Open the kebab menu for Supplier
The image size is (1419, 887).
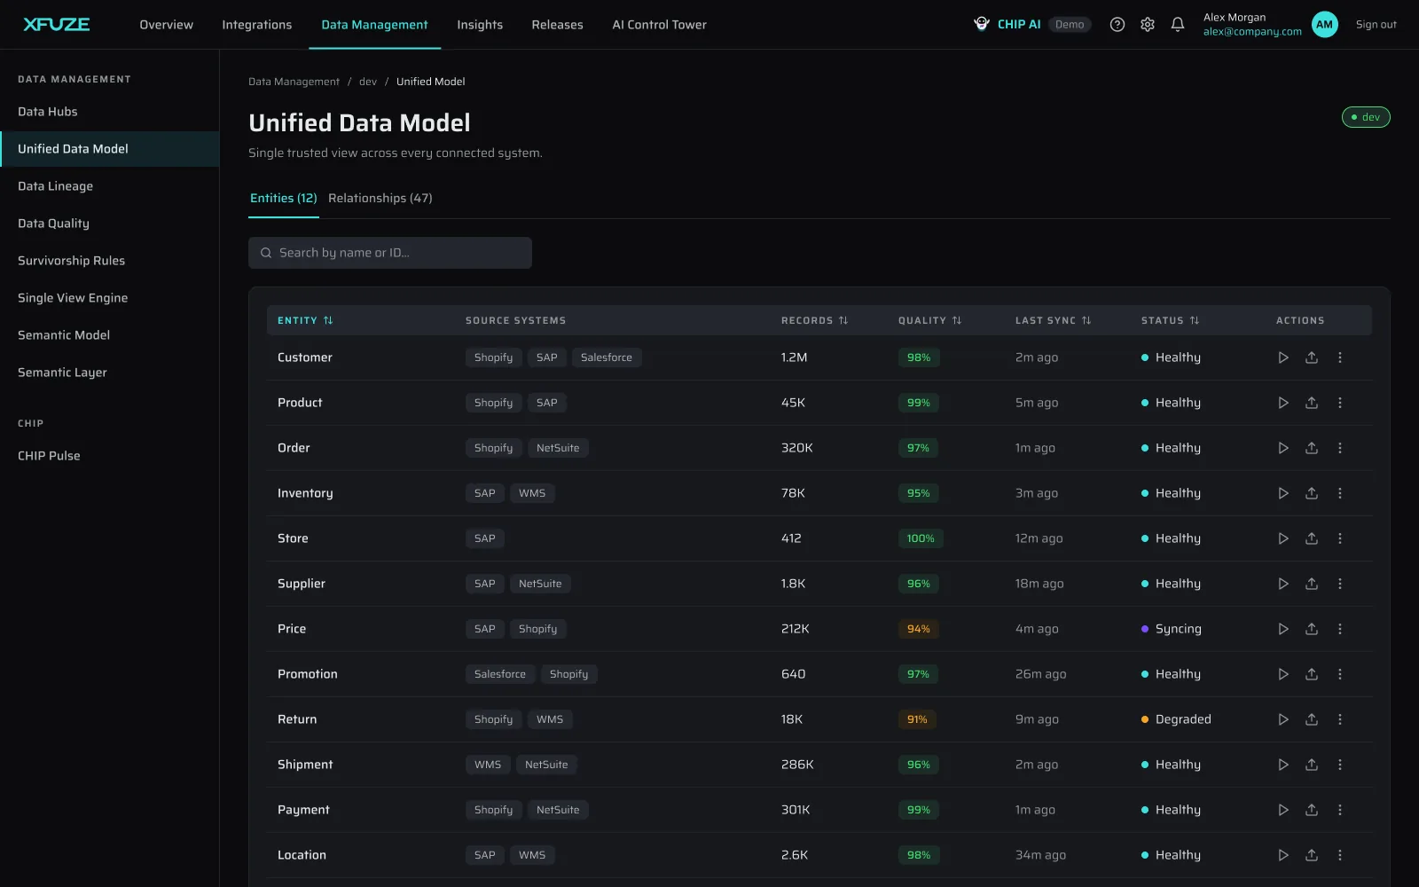click(x=1340, y=584)
